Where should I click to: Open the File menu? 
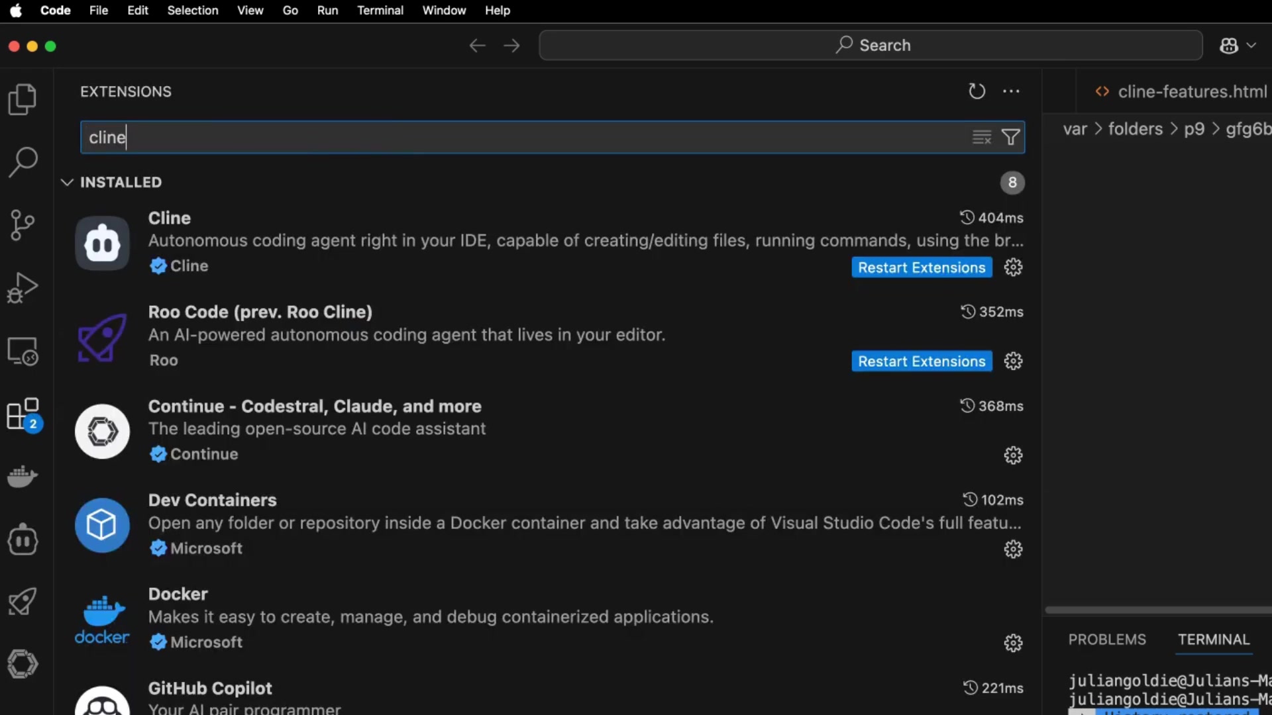tap(99, 11)
